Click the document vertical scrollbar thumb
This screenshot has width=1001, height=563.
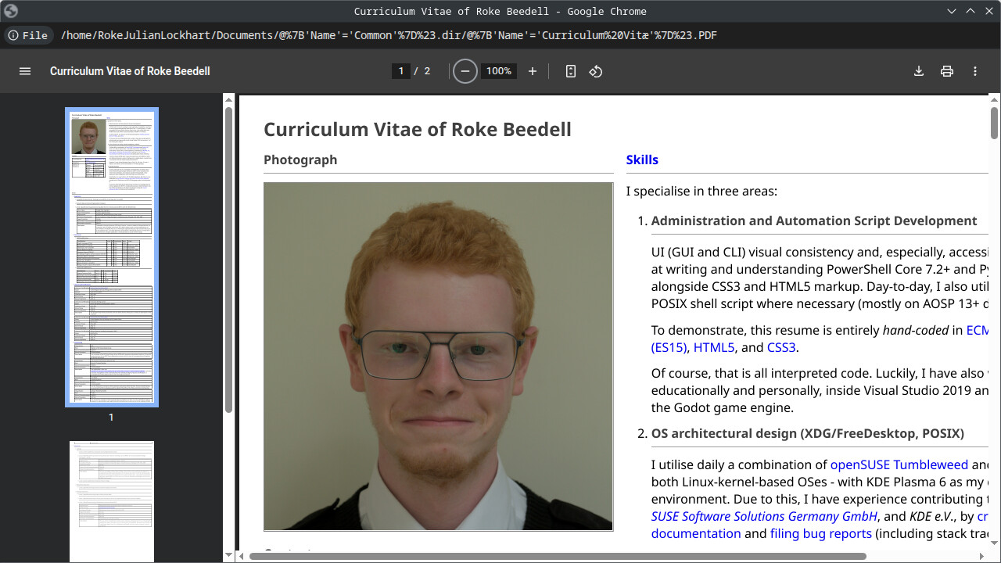click(x=995, y=123)
